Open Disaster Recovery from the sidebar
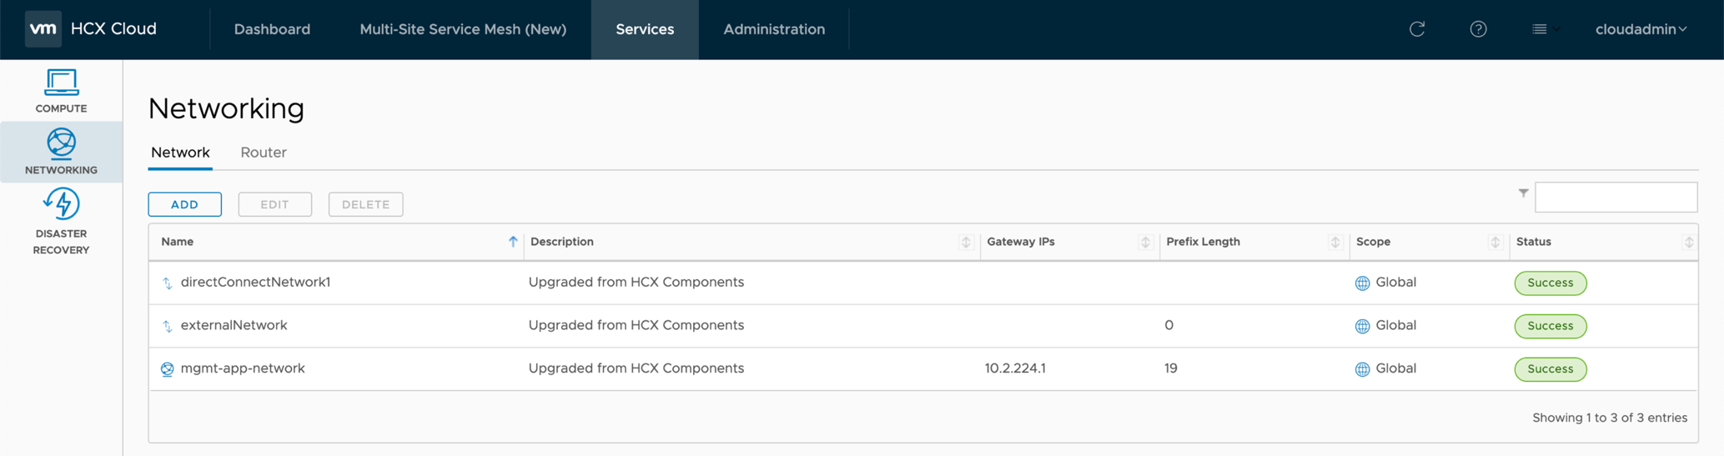Screen dimensions: 1724x456 (x=61, y=222)
